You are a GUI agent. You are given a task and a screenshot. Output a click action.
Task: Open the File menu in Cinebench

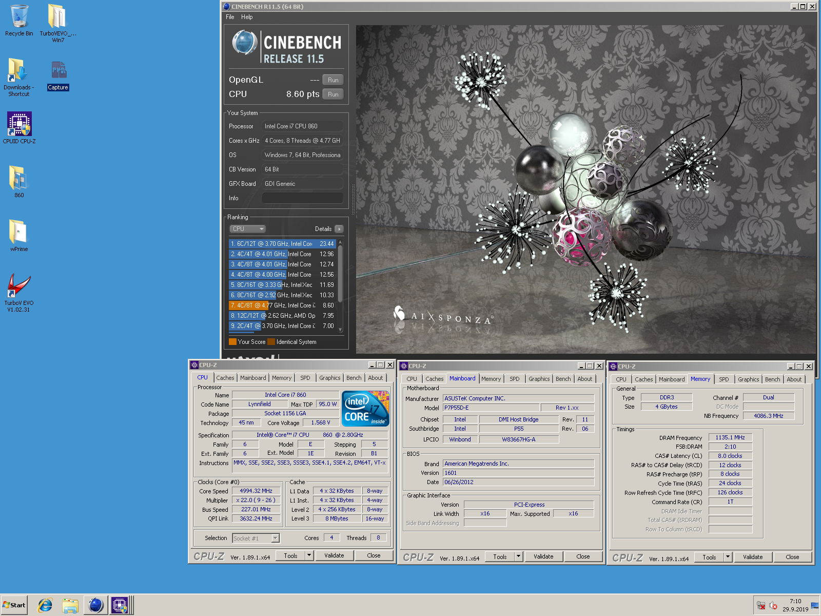[x=230, y=17]
